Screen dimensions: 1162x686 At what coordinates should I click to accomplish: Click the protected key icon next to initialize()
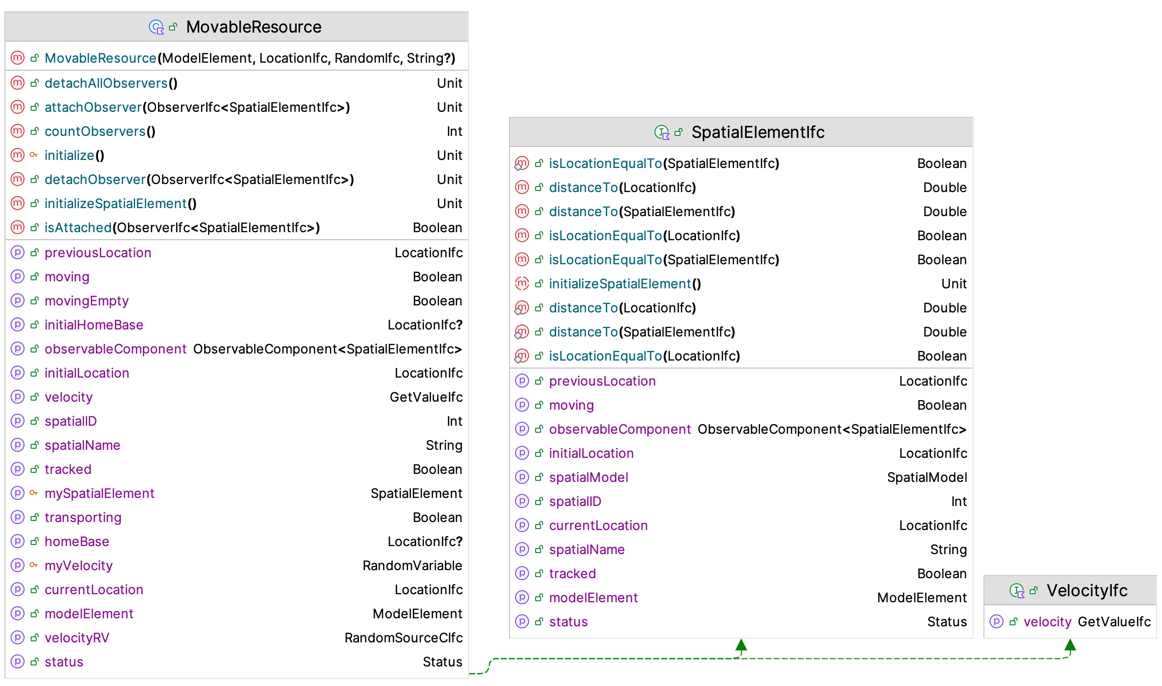click(34, 155)
